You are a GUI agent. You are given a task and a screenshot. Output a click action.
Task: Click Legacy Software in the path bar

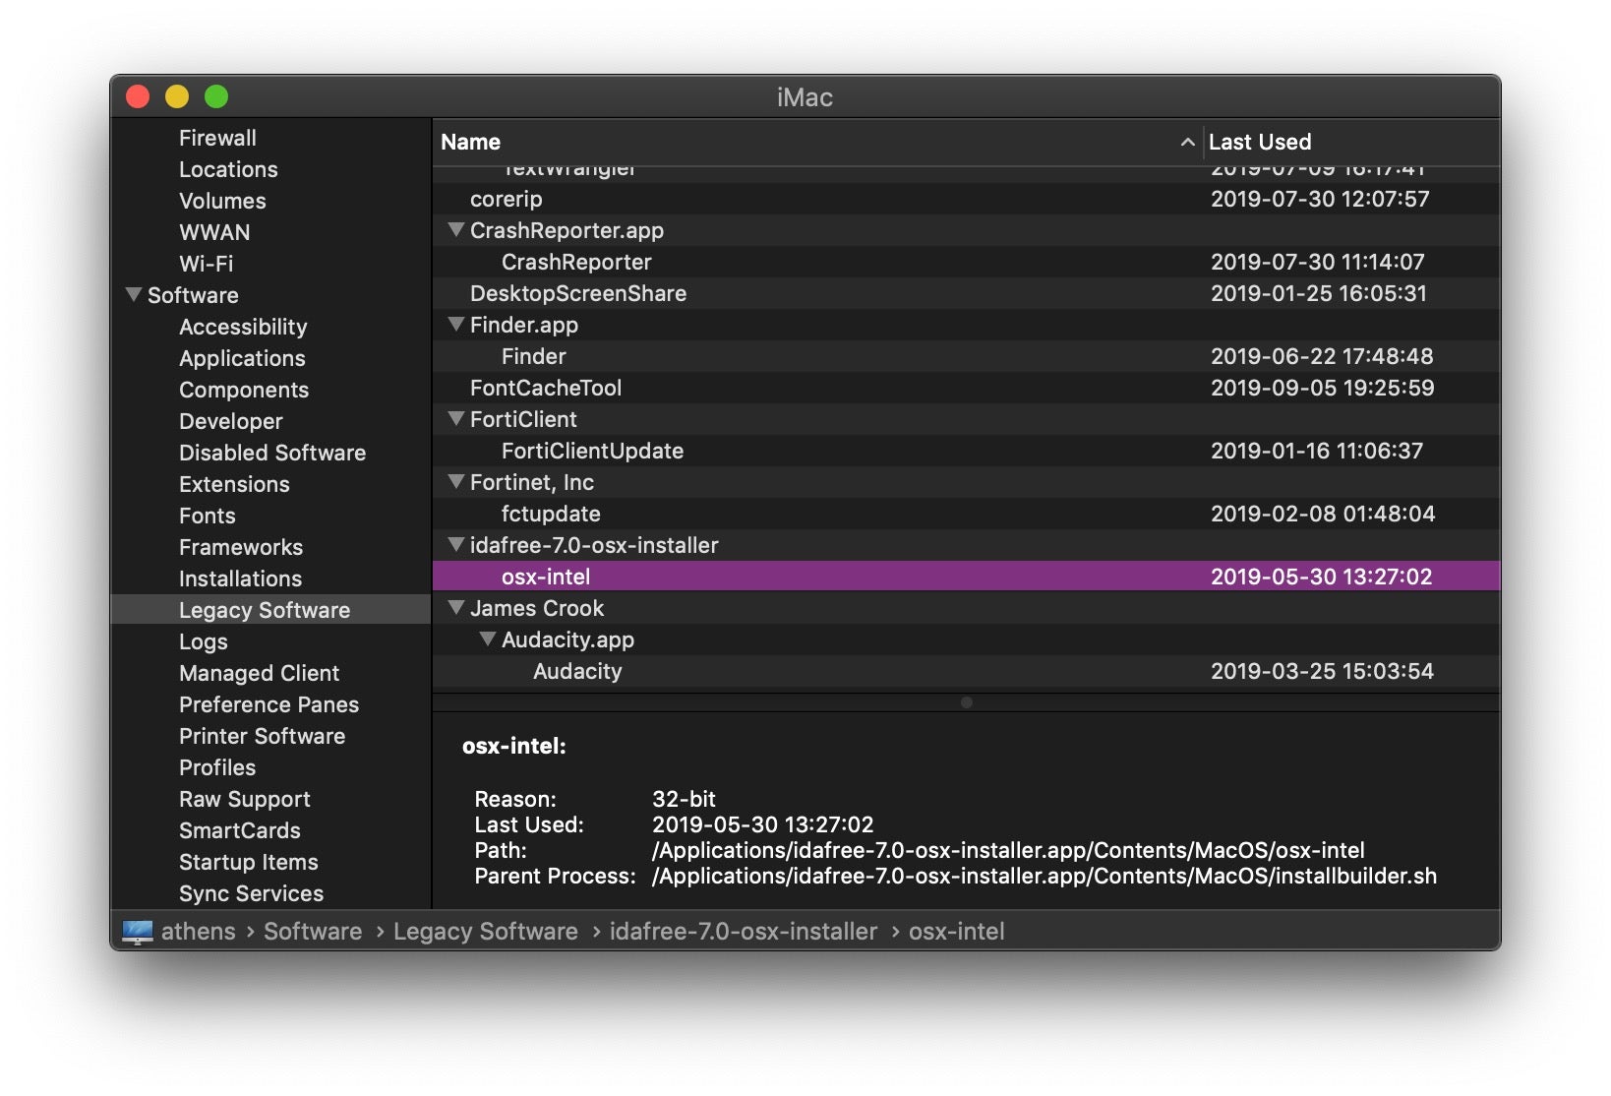(485, 932)
